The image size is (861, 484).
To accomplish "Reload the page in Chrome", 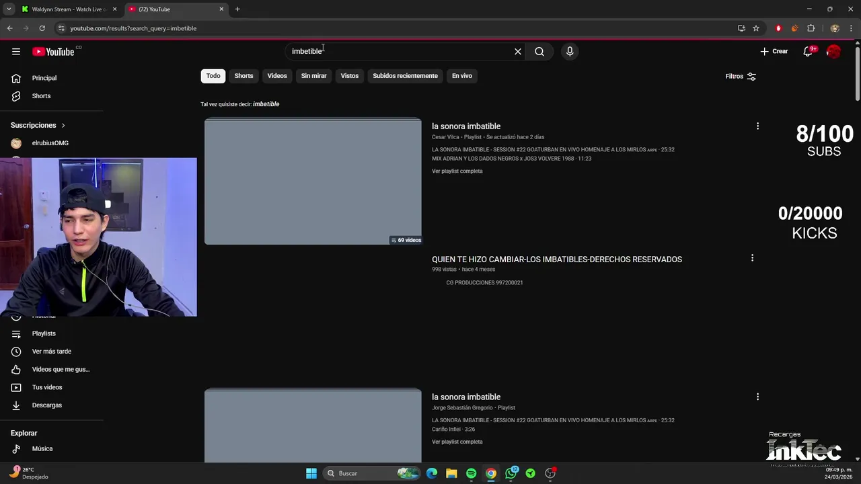I will tap(42, 28).
